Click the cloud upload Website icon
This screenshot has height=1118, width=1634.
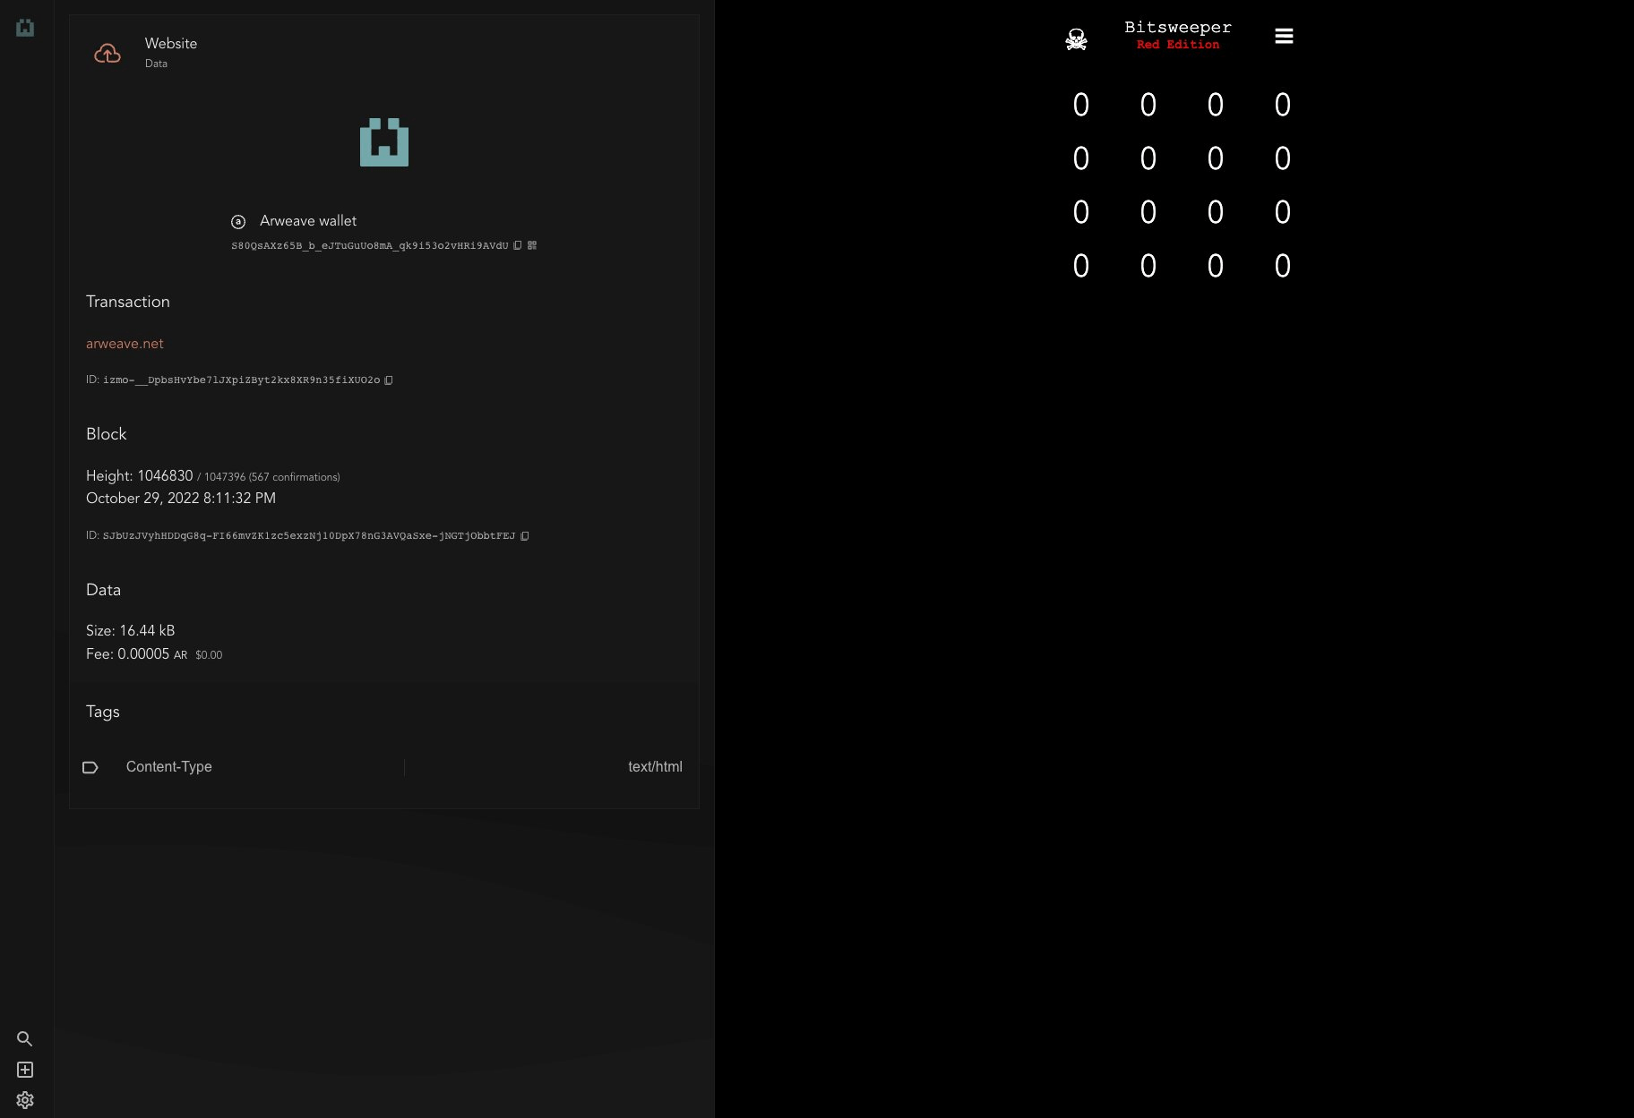click(x=107, y=54)
